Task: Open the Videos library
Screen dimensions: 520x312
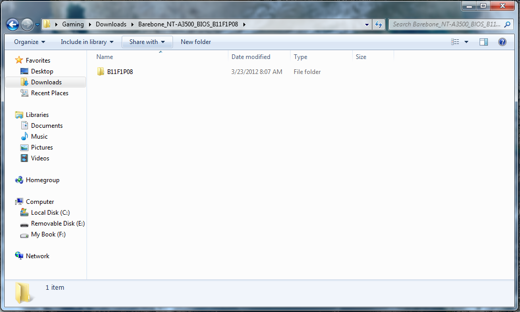Action: (x=40, y=158)
